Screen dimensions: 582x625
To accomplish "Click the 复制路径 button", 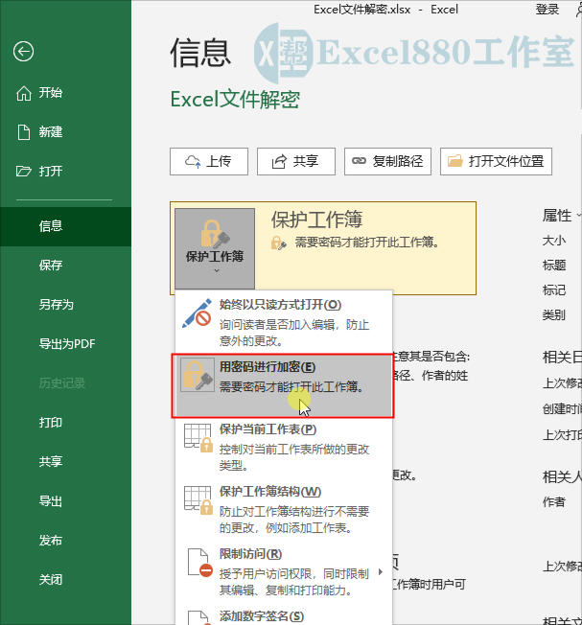I will [388, 161].
